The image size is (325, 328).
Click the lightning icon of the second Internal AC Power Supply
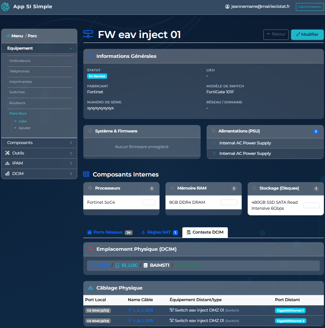[x=214, y=153]
